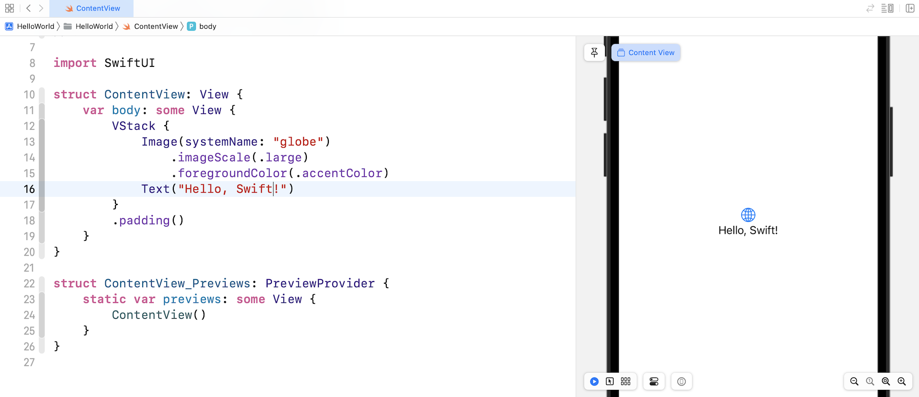Zoom in the preview canvas
Image resolution: width=919 pixels, height=397 pixels.
click(x=902, y=381)
